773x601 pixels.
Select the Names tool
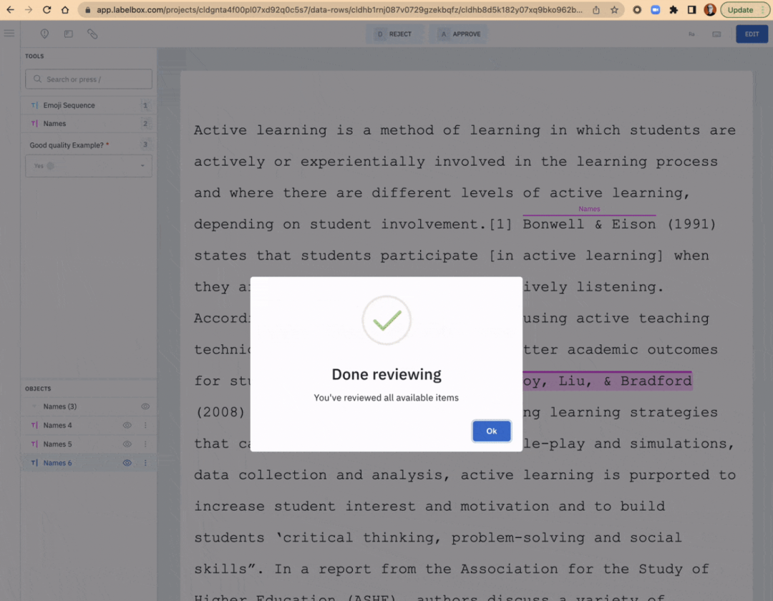(x=89, y=124)
